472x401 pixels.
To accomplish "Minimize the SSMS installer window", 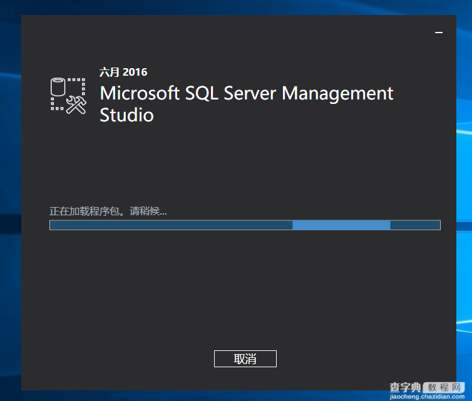I will coord(439,33).
